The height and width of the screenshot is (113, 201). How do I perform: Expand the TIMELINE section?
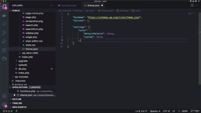pyautogui.click(x=32, y=103)
